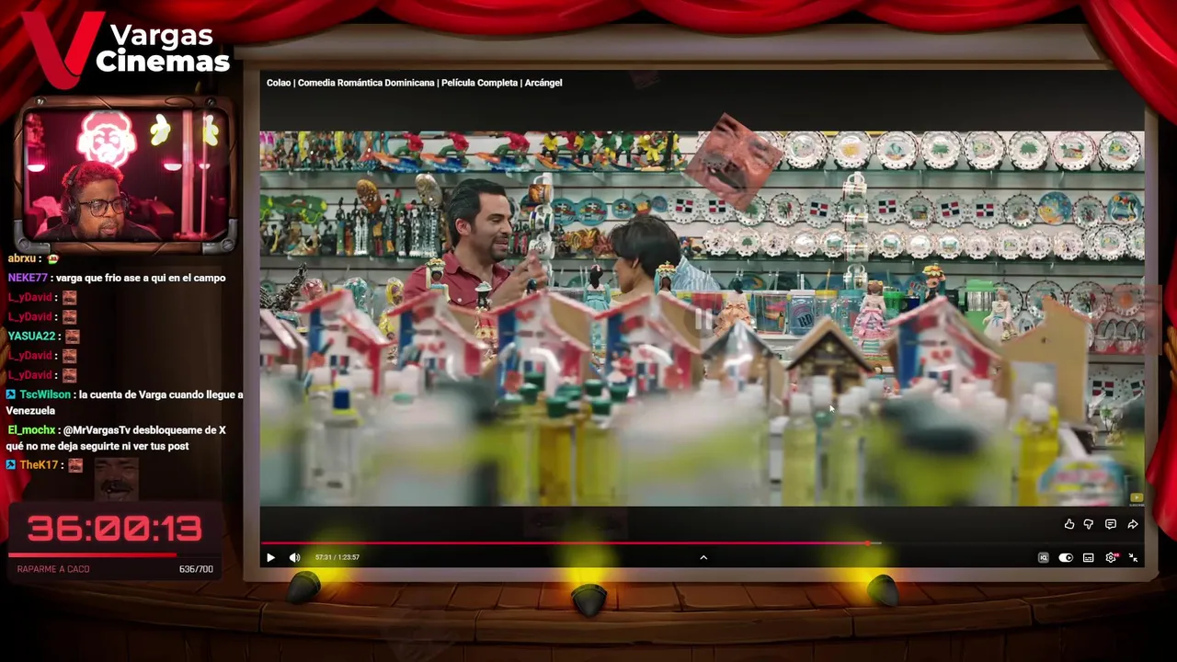The image size is (1177, 662).
Task: Click El_mochx username in chat
Action: (32, 430)
